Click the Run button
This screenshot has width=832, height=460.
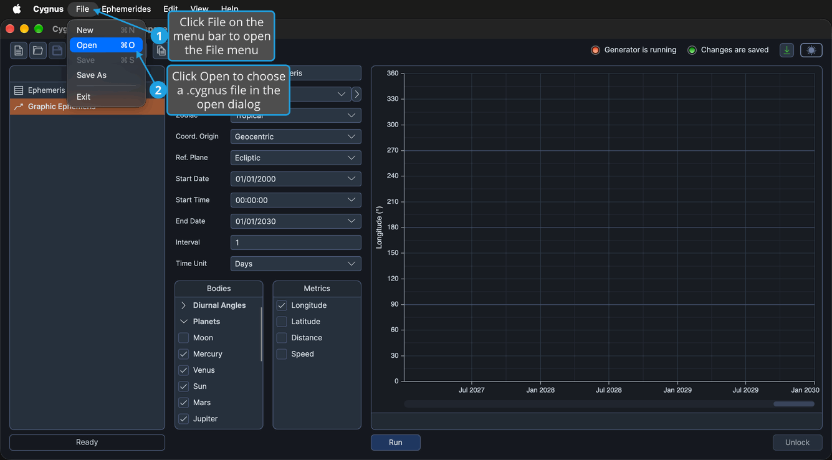[396, 443]
